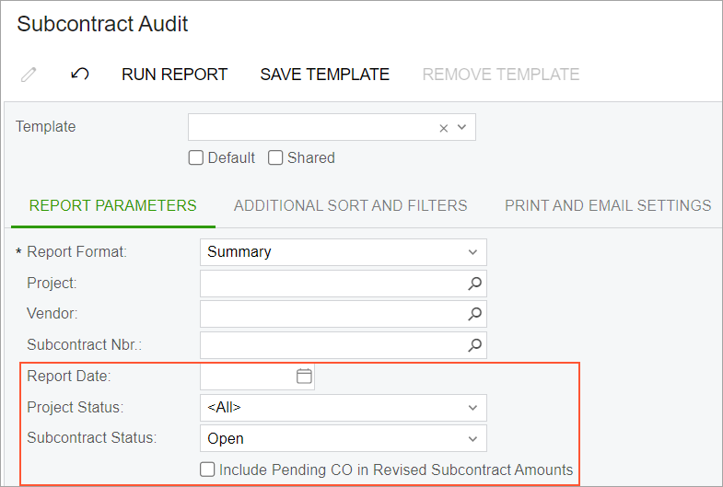Click Run Report button

tap(175, 75)
